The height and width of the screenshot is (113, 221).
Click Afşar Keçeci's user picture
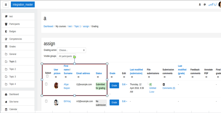56,85
